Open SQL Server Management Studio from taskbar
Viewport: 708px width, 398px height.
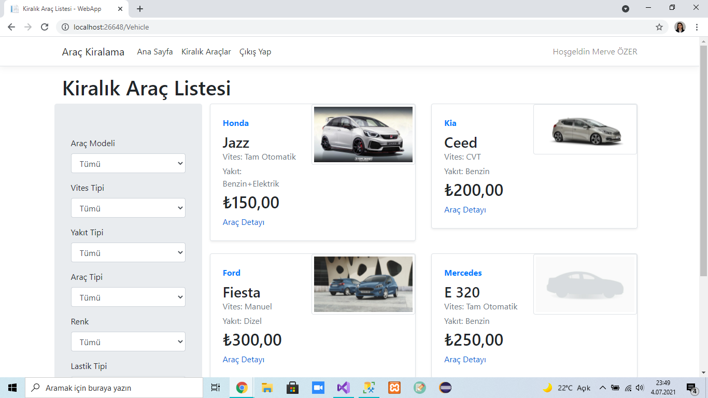click(x=369, y=387)
